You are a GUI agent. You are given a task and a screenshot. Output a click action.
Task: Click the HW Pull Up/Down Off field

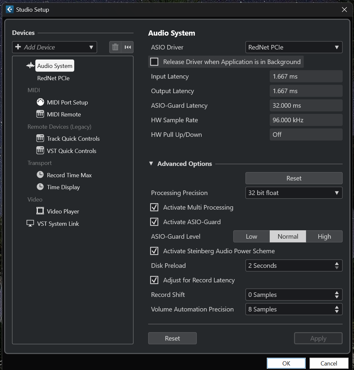(x=306, y=135)
